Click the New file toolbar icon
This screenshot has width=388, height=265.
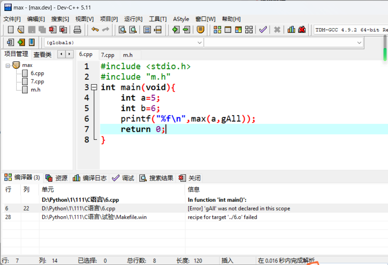[x=11, y=30]
